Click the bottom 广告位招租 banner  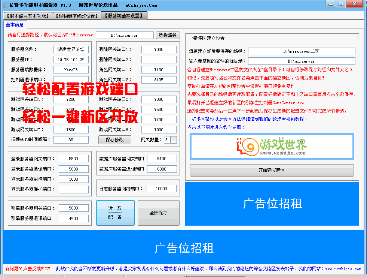pyautogui.click(x=183, y=247)
